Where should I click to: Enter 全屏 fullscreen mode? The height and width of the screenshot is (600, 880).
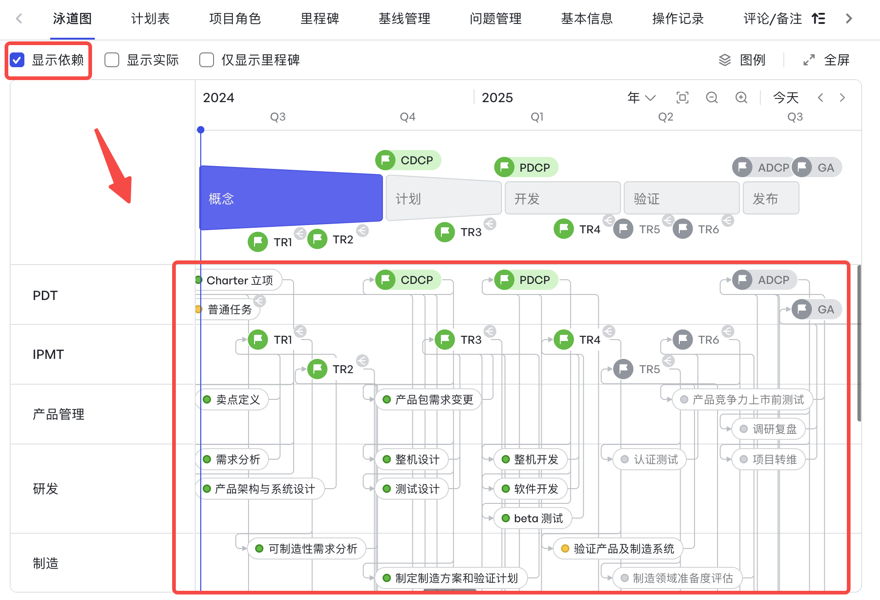click(826, 60)
